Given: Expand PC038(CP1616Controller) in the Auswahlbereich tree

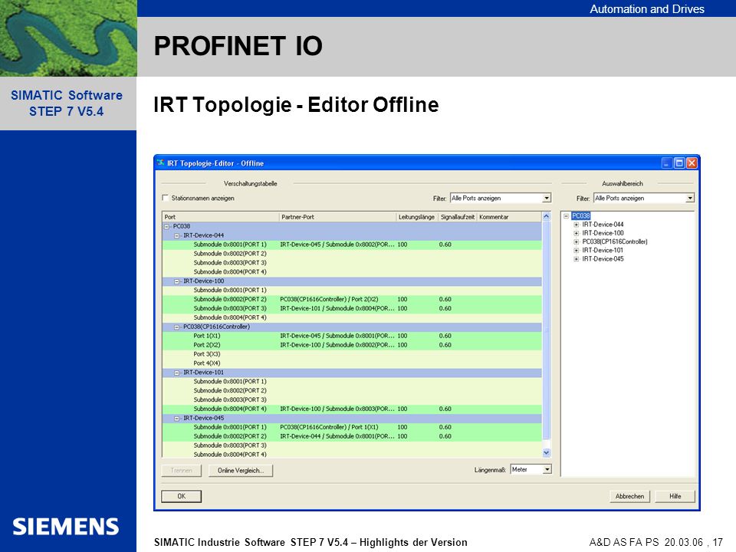Looking at the screenshot, I should [x=576, y=242].
